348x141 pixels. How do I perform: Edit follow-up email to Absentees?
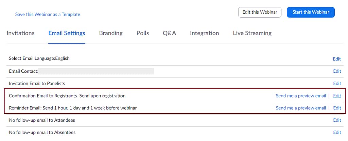point(337,133)
